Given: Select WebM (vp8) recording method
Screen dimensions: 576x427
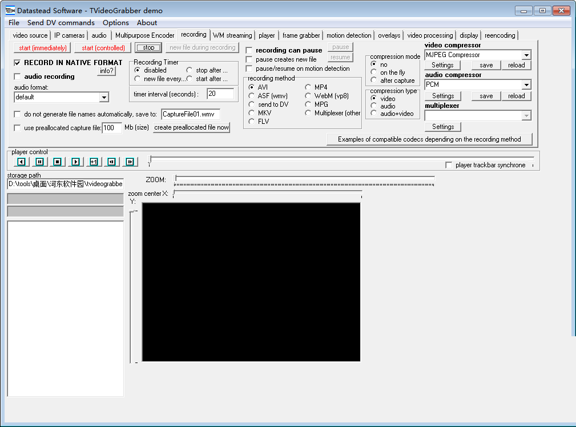Looking at the screenshot, I should [308, 95].
